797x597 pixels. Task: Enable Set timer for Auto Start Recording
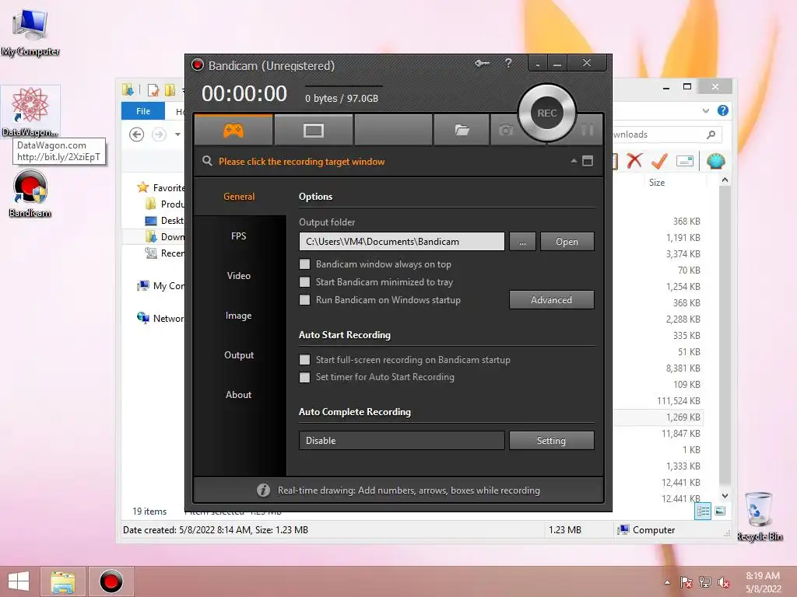(304, 377)
